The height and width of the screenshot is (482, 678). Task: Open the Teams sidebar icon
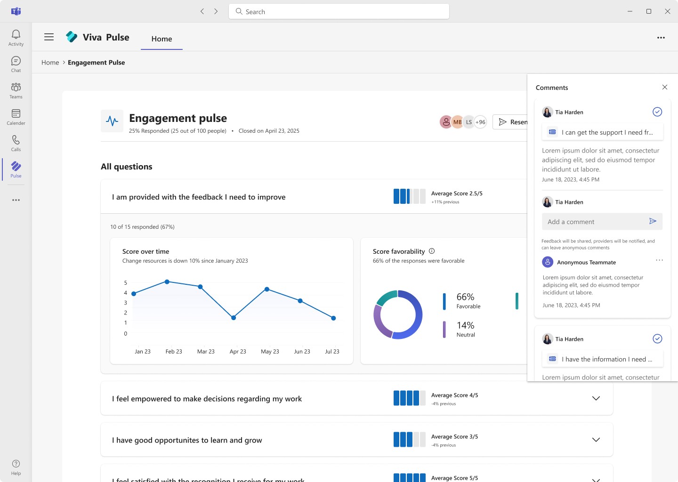click(16, 91)
